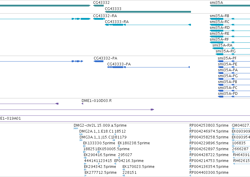Click transcript smi35A-RC
The image size is (250, 177).
tap(219, 22)
